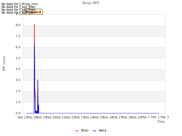The width and height of the screenshot is (182, 136).
Task: Click the Mar 3 x-axis label
Action: tap(165, 117)
